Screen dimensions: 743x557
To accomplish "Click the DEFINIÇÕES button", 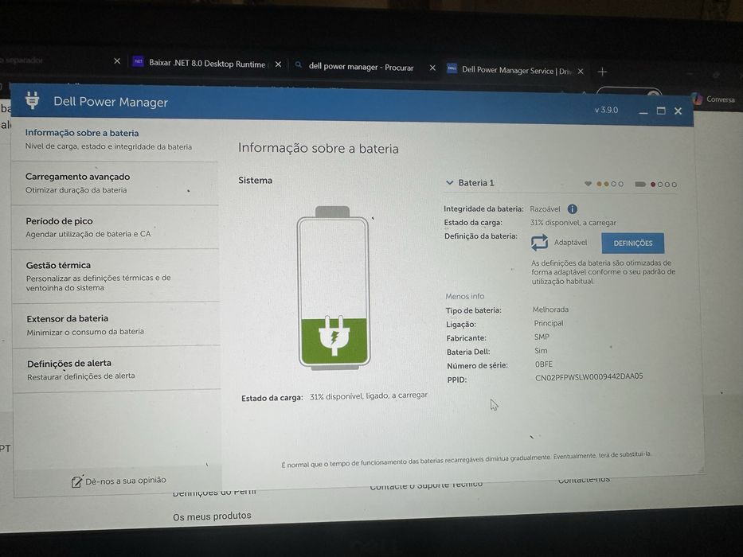I will click(x=632, y=243).
